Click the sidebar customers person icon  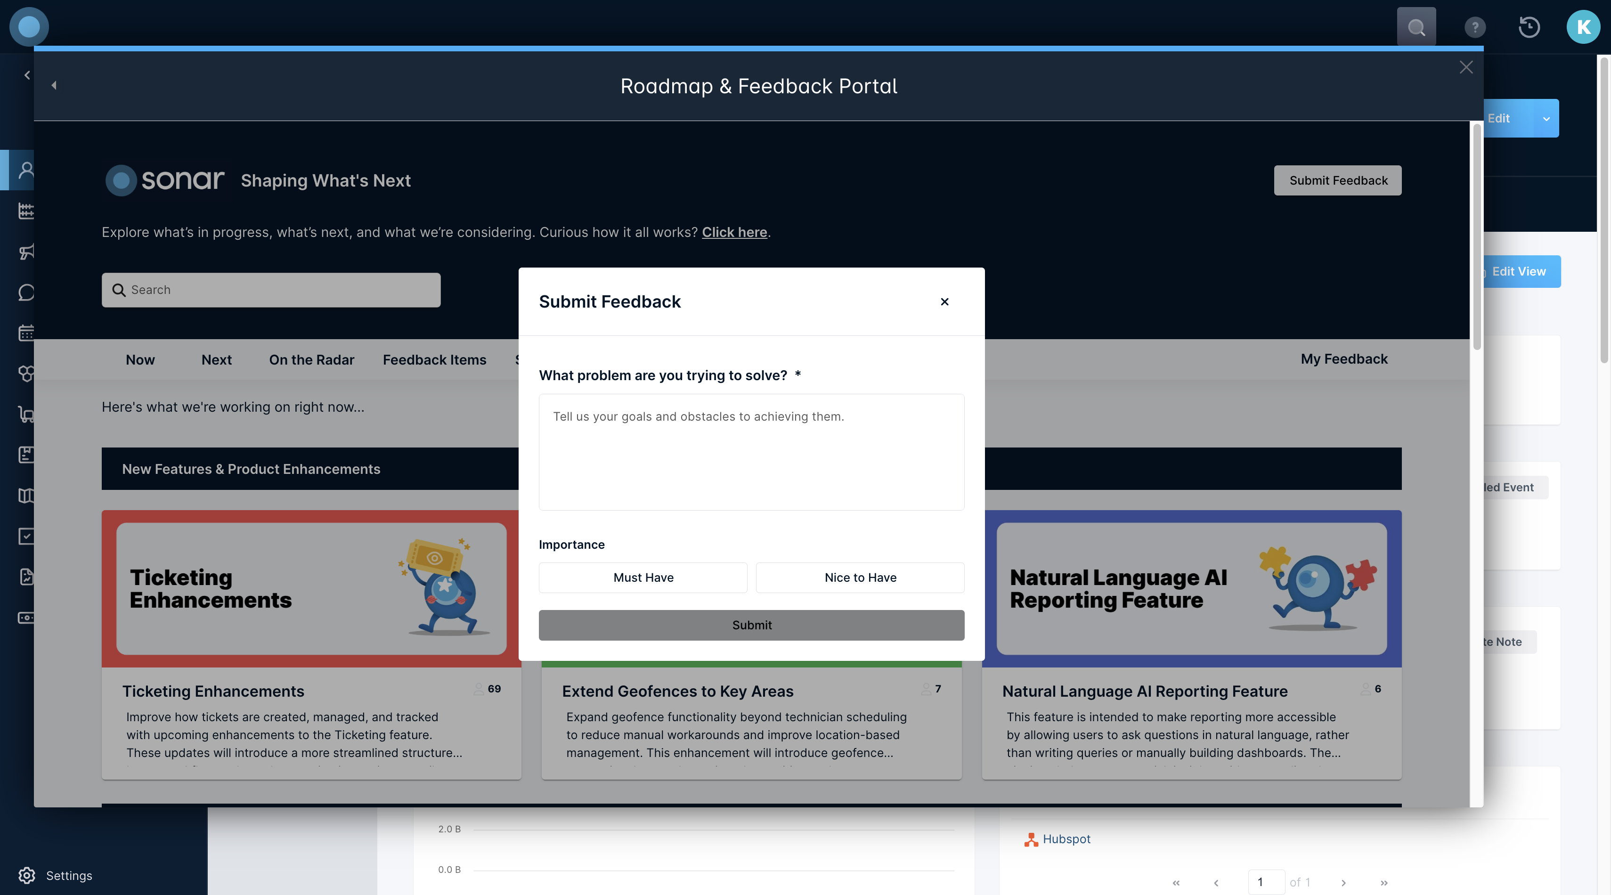pyautogui.click(x=26, y=170)
